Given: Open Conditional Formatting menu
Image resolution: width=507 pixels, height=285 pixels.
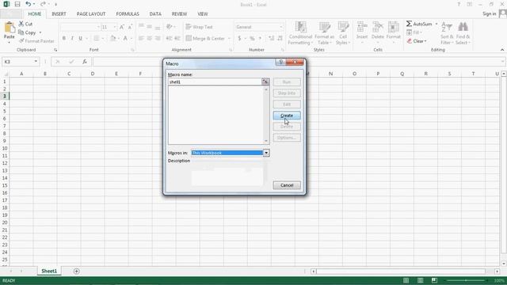Looking at the screenshot, I should (300, 33).
